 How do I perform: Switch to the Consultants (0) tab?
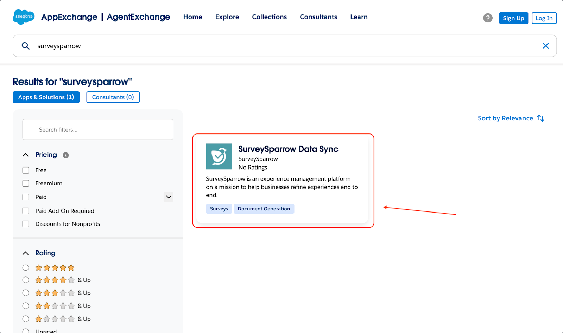113,97
